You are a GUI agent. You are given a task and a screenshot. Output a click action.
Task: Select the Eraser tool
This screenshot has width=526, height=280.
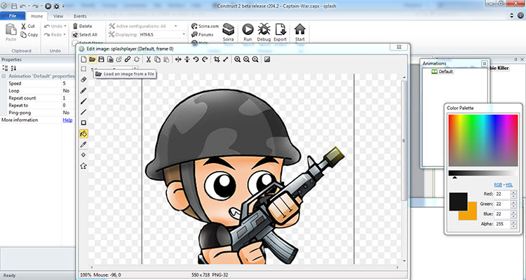83,80
